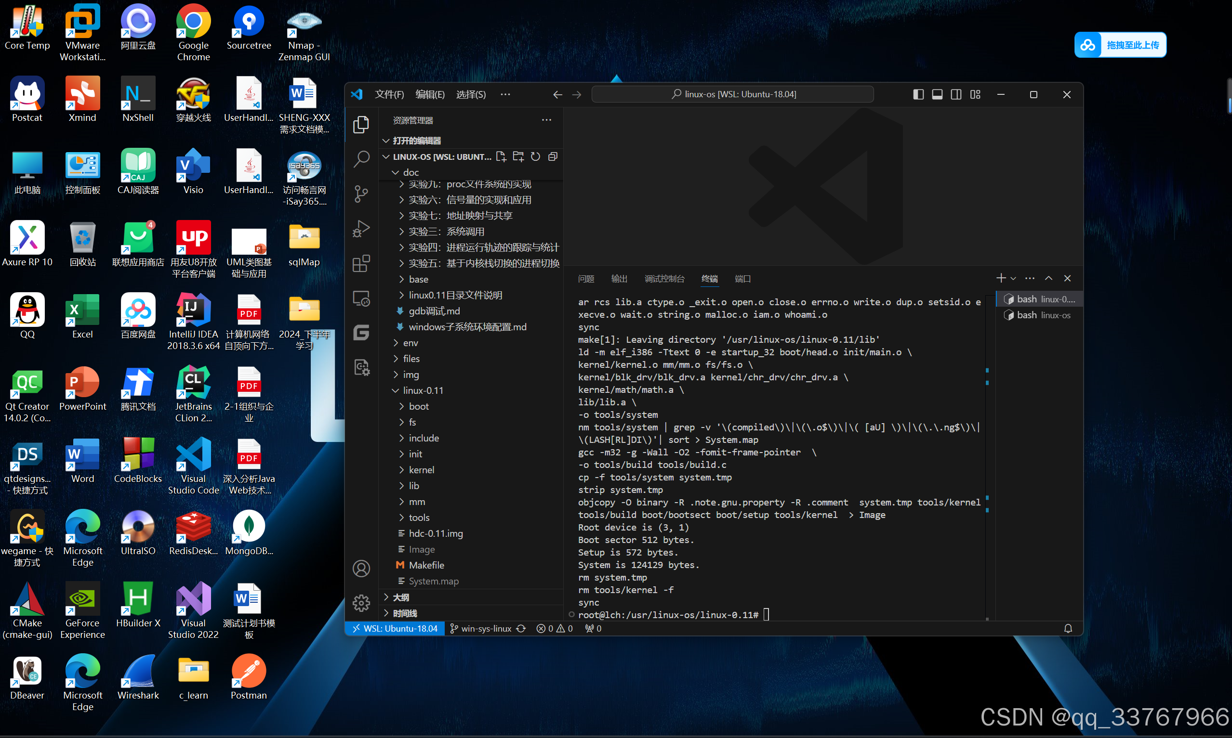Expand the 大纲 outline section
The width and height of the screenshot is (1232, 738).
coord(401,597)
